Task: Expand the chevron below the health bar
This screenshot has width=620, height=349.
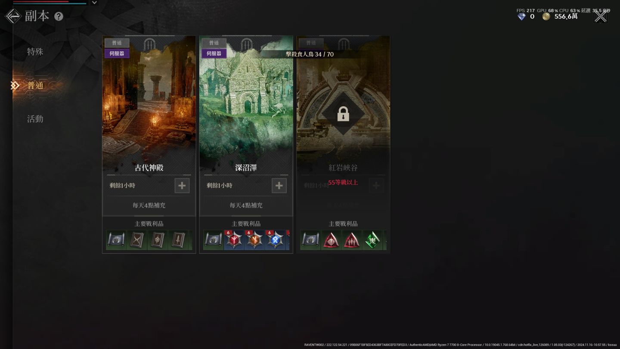Action: click(x=95, y=3)
